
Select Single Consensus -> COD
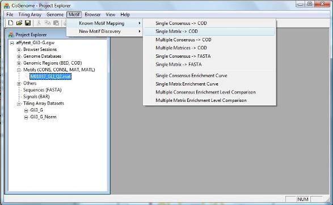click(x=209, y=23)
